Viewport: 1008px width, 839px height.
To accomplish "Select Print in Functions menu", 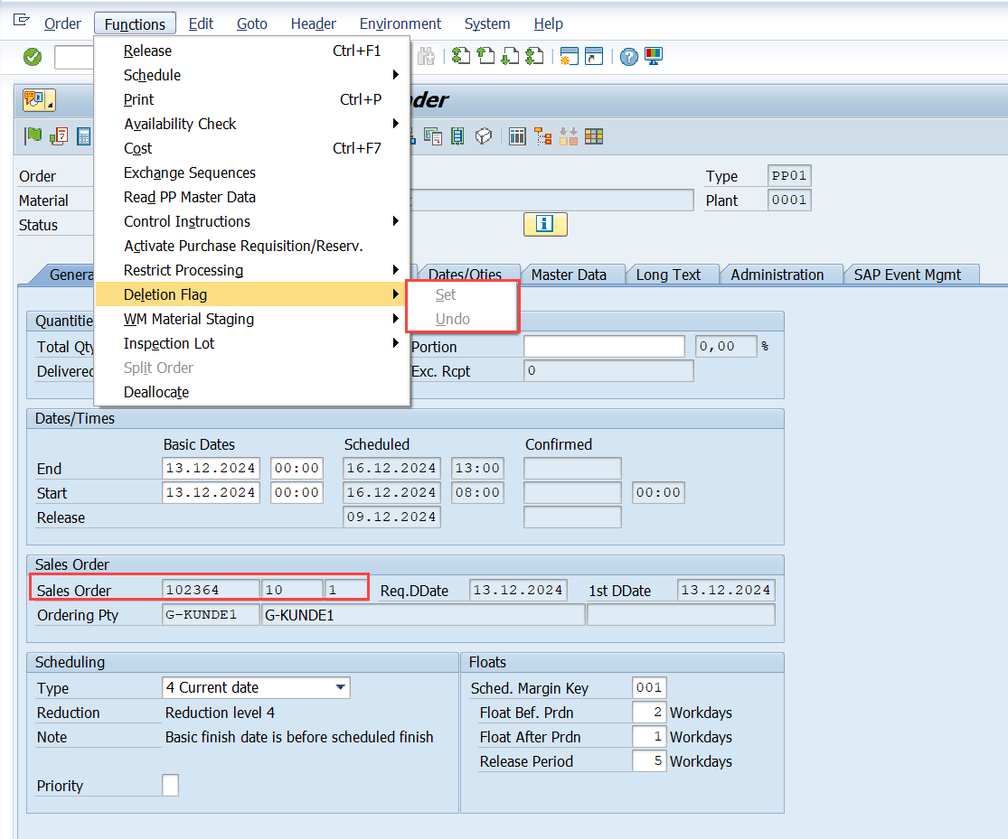I will [252, 99].
